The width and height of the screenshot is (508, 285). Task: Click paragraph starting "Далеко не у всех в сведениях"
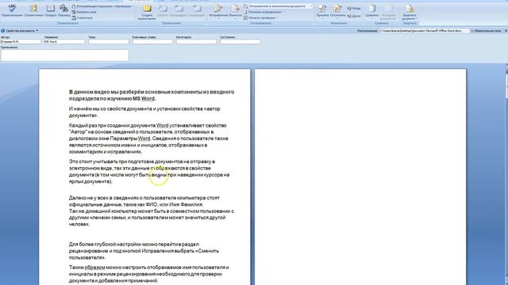coord(152,211)
